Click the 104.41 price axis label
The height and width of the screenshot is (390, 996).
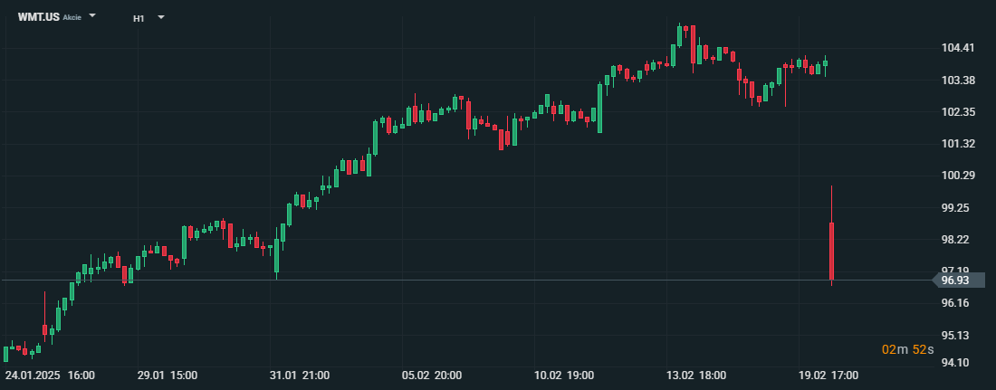(958, 48)
